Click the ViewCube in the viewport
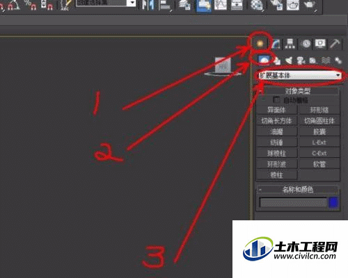Viewport: 348px width, 278px height. click(x=223, y=66)
